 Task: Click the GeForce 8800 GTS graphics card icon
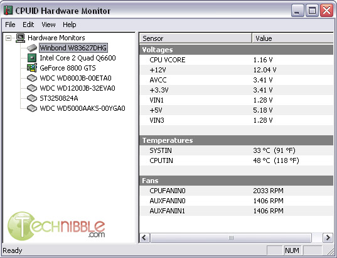32,68
